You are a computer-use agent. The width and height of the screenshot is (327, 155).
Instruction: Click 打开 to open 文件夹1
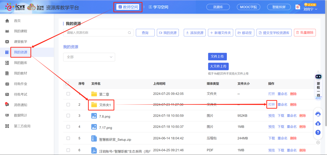point(272,105)
